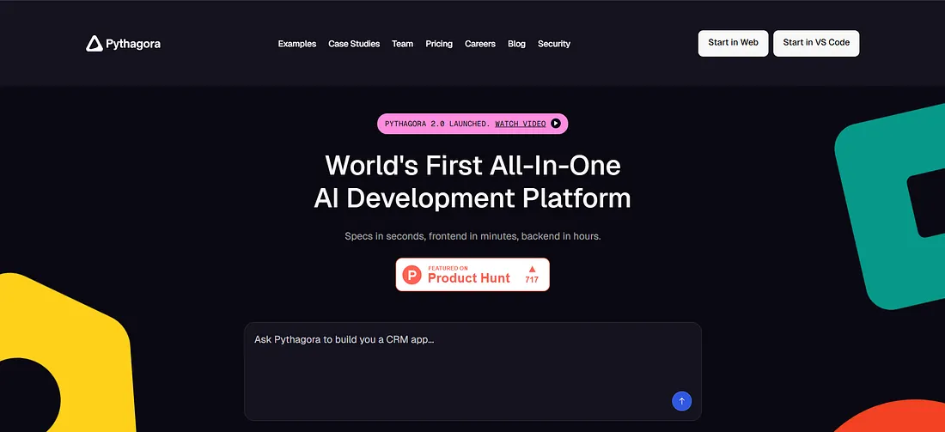Click the Product Hunt P logo
This screenshot has width=945, height=432.
[412, 276]
